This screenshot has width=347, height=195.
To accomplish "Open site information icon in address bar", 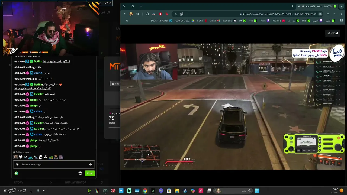I will [320, 14].
